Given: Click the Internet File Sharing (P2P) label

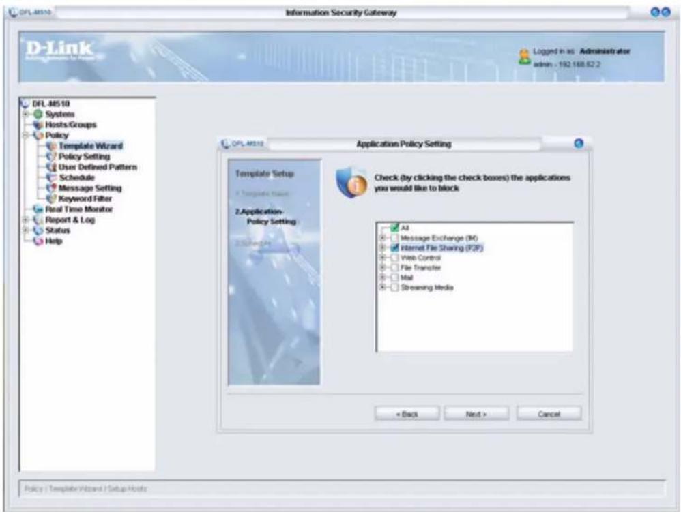Looking at the screenshot, I should pos(441,247).
